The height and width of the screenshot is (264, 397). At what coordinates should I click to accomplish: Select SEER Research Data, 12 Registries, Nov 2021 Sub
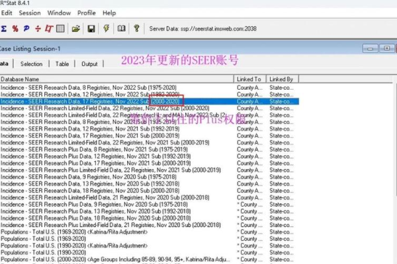(150, 129)
